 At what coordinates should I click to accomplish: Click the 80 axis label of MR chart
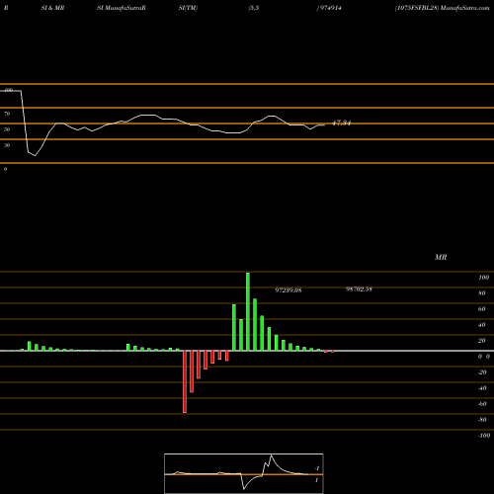coord(482,293)
